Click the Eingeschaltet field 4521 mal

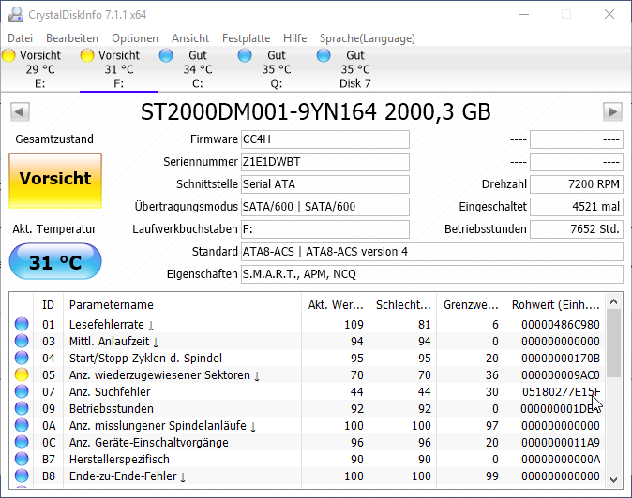coord(577,207)
